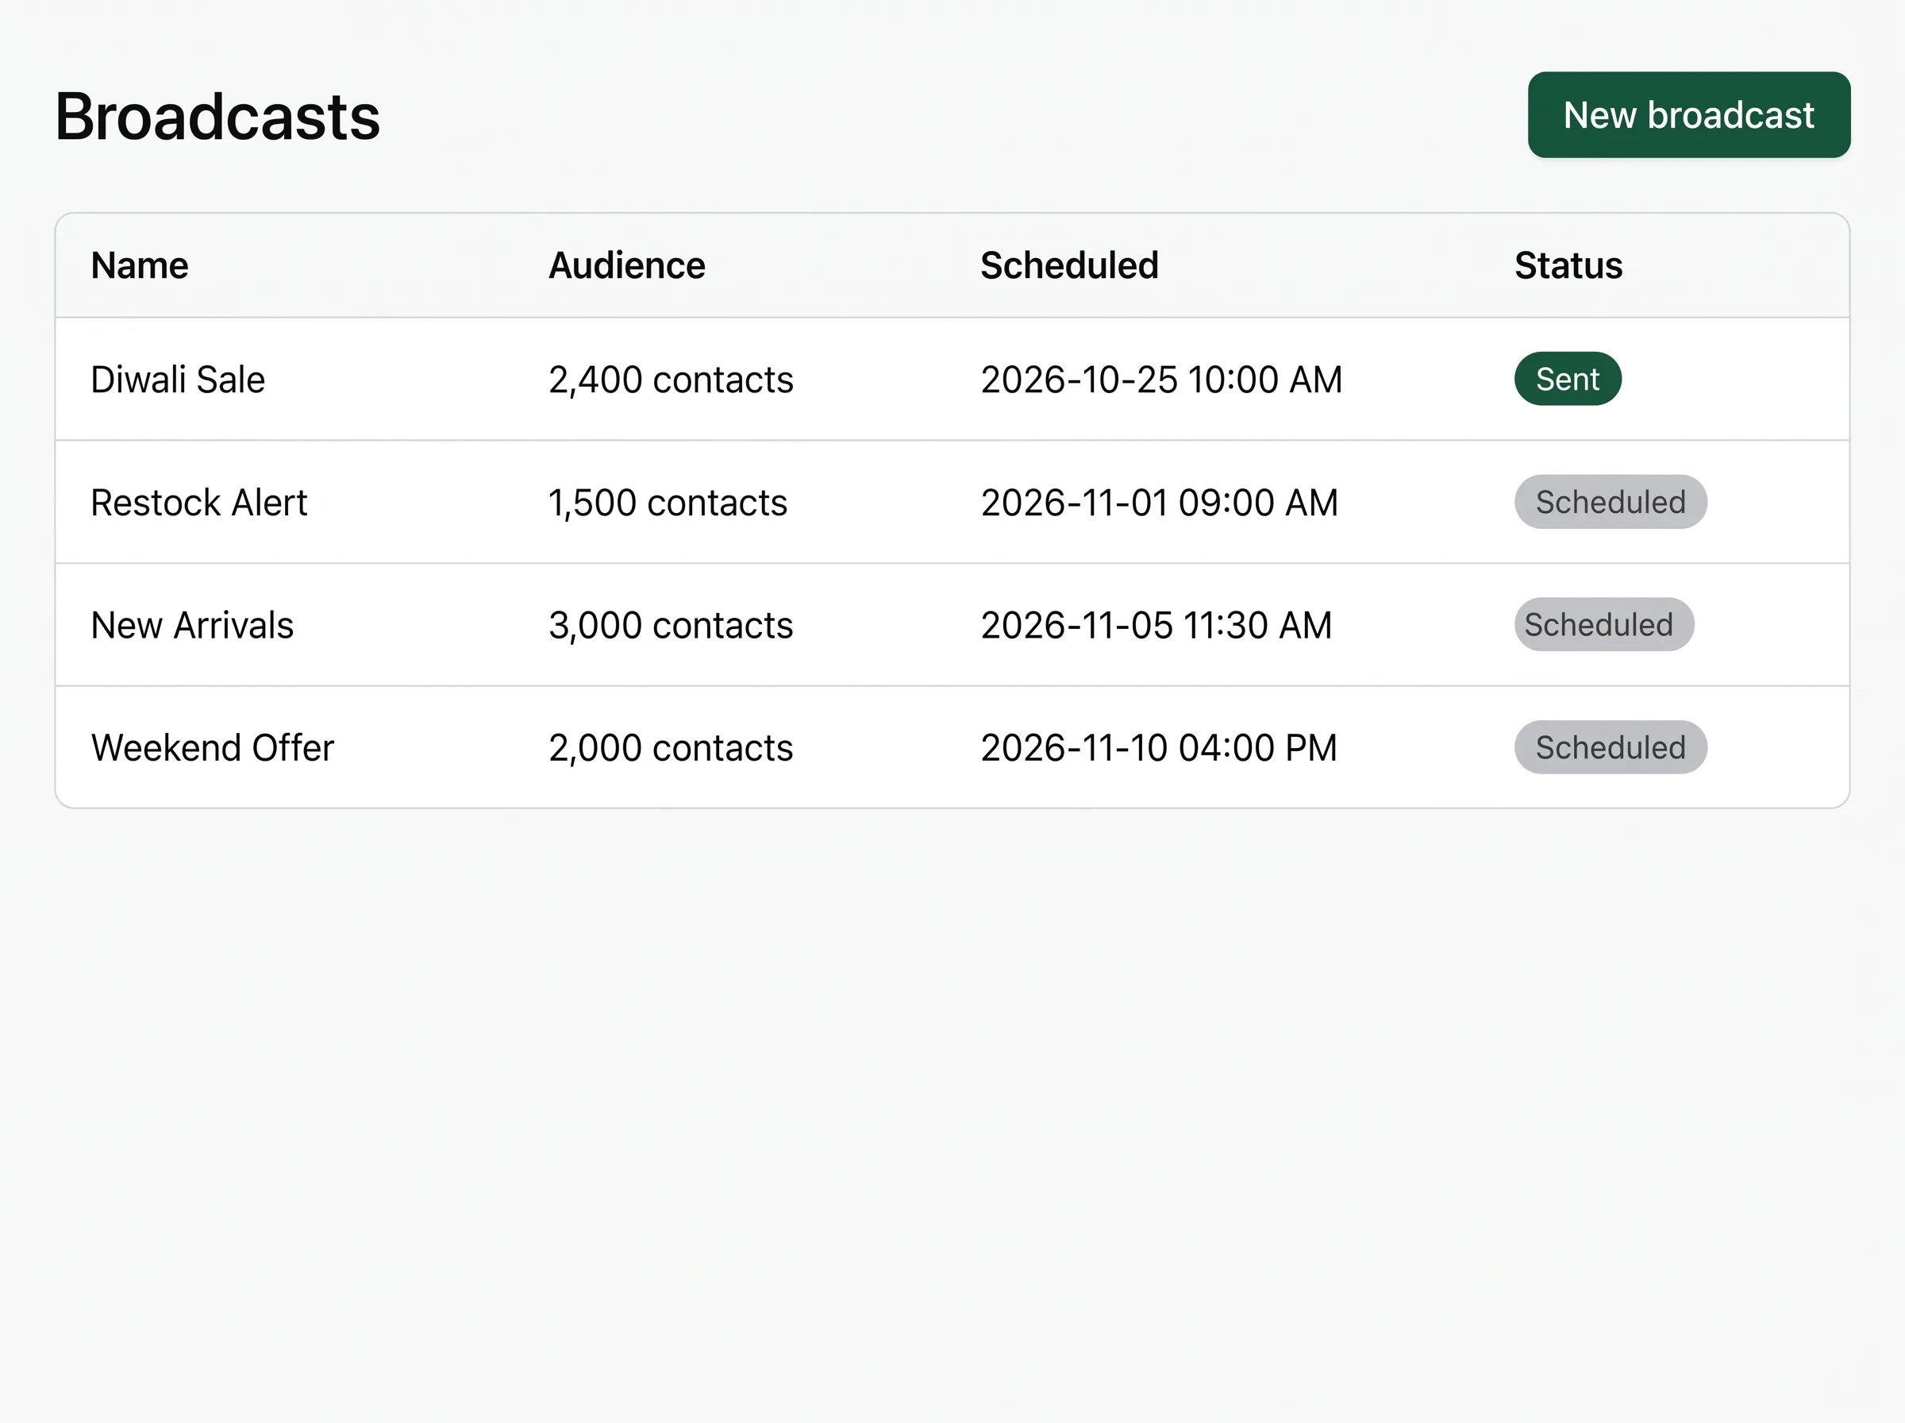This screenshot has width=1905, height=1423.
Task: Click the Sent status badge for Diwali Sale
Action: point(1568,379)
